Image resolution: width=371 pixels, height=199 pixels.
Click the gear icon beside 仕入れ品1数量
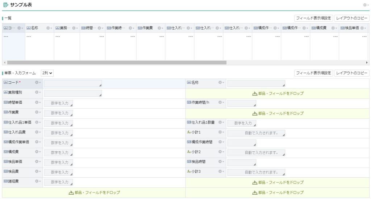221,122
